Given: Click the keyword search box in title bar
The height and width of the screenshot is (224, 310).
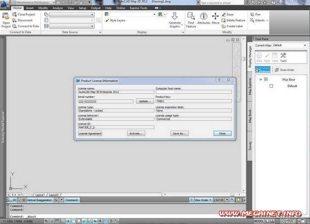Looking at the screenshot, I should (222, 3).
